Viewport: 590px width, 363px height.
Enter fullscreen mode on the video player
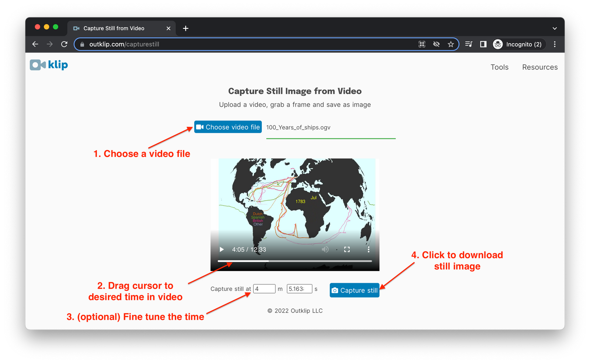[347, 249]
